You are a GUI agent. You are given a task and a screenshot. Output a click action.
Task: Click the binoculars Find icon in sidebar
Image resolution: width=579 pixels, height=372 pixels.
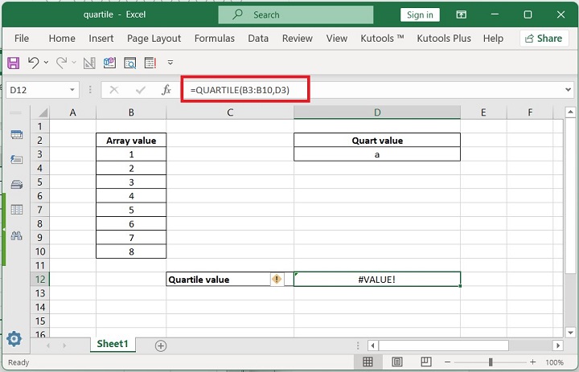16,235
